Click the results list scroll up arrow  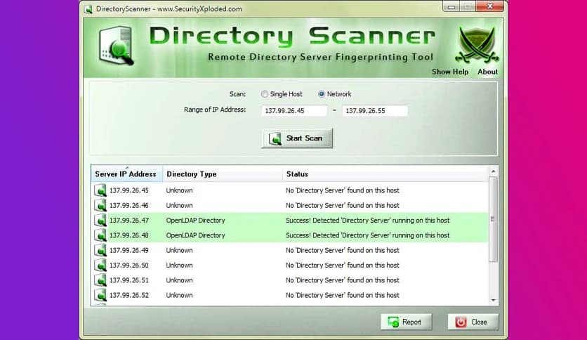(x=493, y=171)
